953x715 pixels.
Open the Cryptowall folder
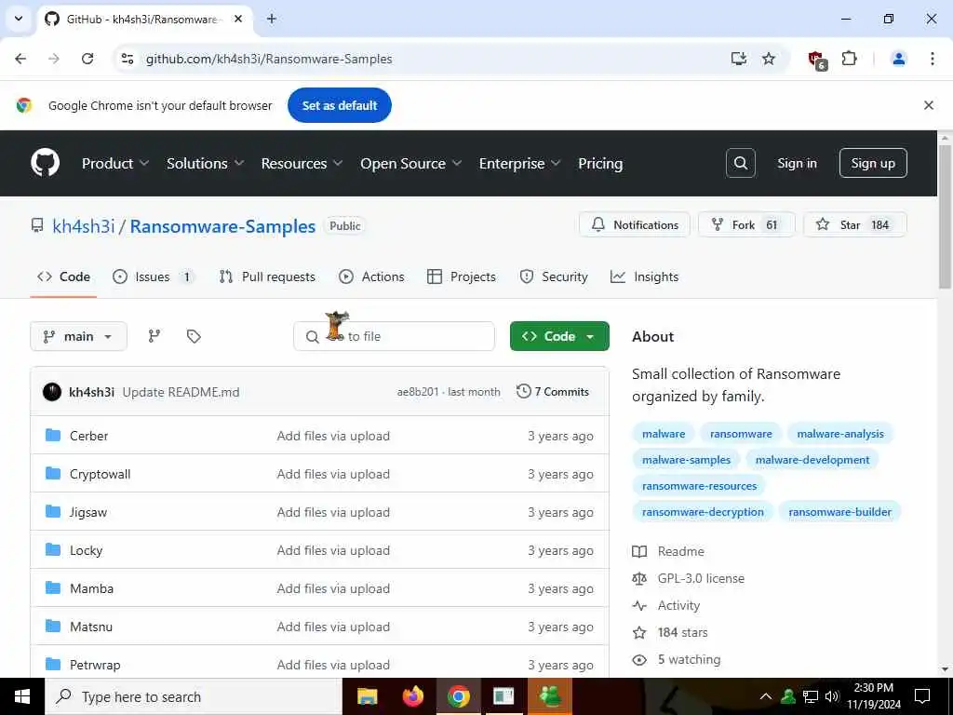pos(101,474)
